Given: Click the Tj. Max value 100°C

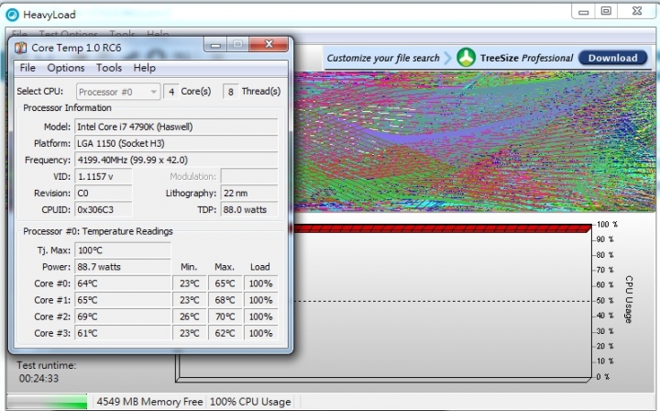Looking at the screenshot, I should tap(123, 250).
